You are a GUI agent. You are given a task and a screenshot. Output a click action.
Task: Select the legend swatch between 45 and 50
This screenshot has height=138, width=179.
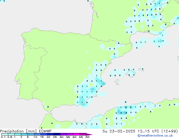[83, 134]
